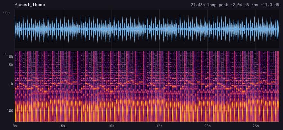283x130 pixels.
Task: Click the 20s time axis label
Action: [208, 126]
